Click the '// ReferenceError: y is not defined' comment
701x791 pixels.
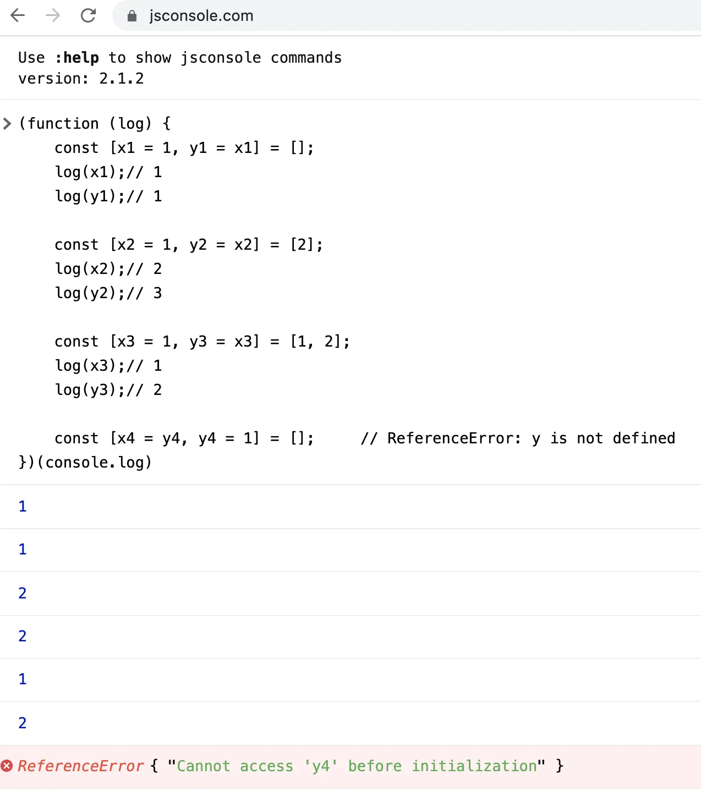(x=518, y=438)
